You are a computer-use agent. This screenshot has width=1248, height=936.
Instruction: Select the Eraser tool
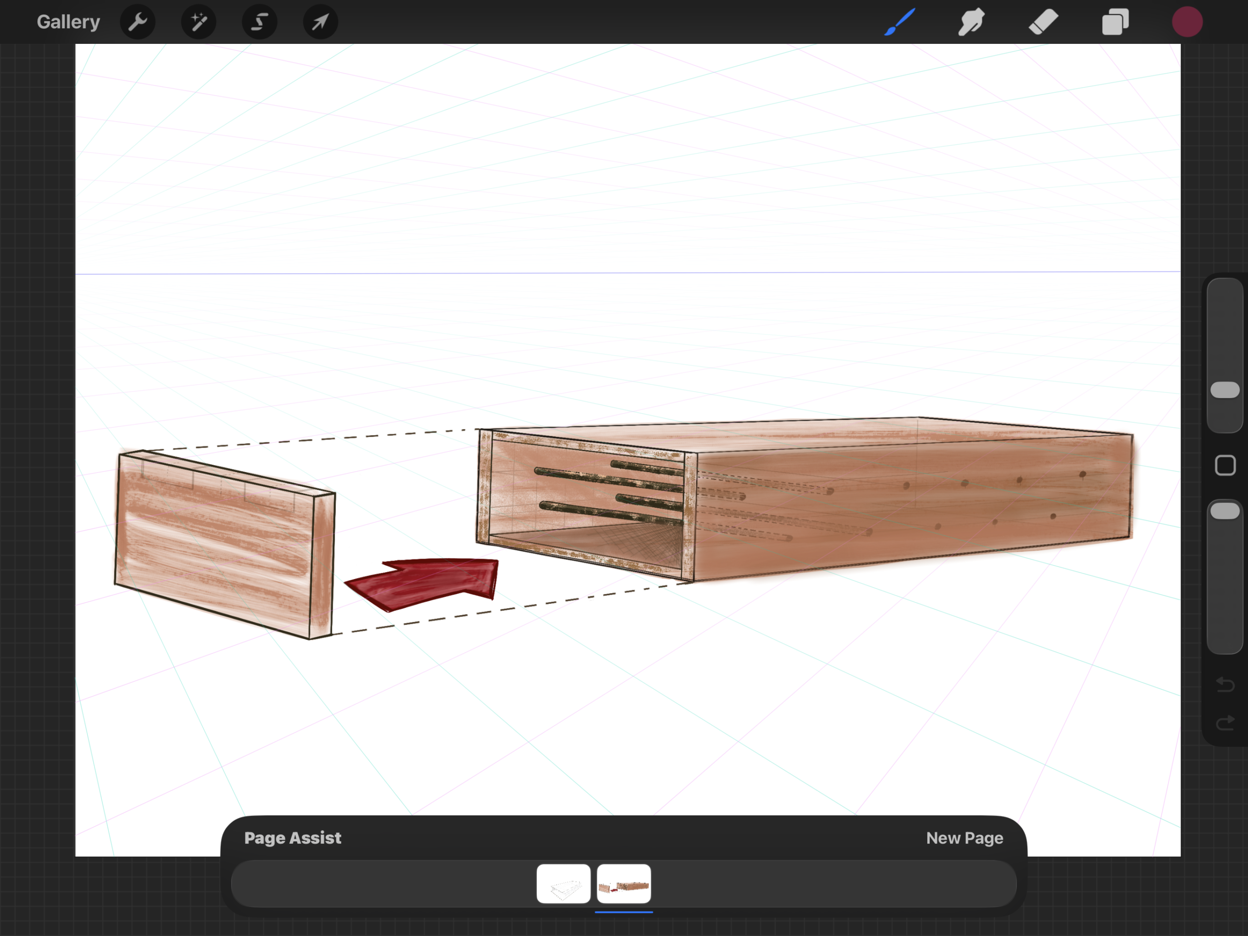(1043, 22)
